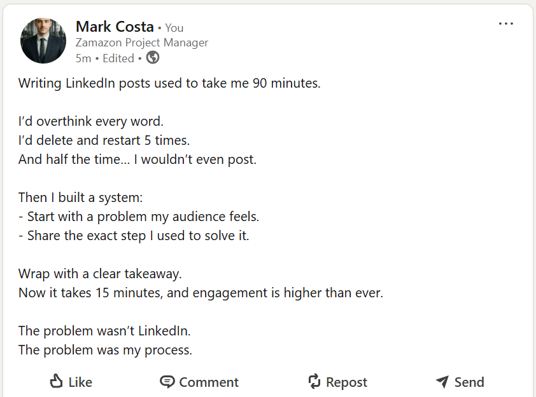The image size is (536, 397).
Task: Click the 5m post timestamp
Action: click(83, 58)
